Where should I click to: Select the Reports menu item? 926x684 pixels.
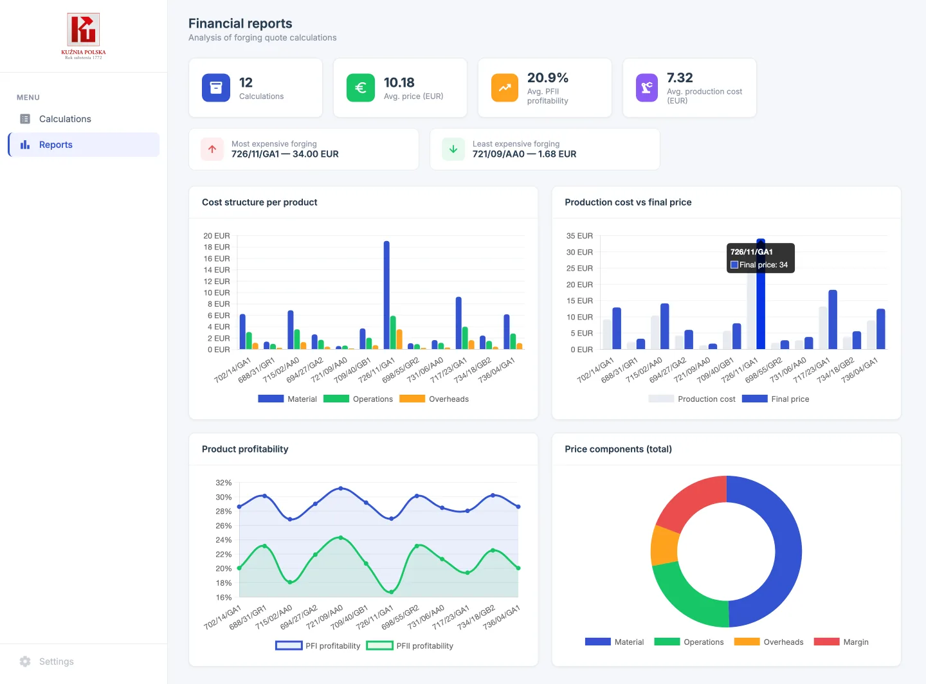pyautogui.click(x=84, y=145)
